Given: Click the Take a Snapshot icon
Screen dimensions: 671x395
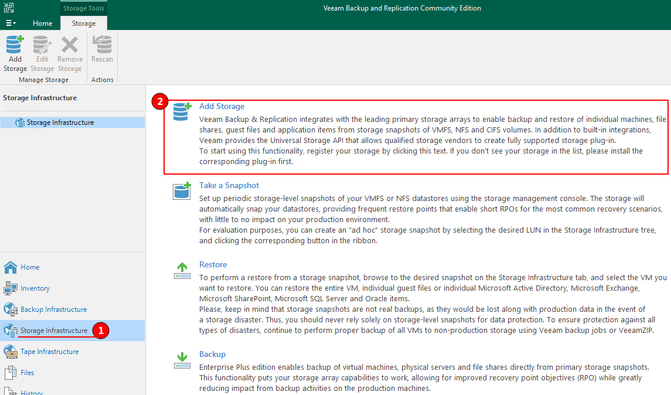Looking at the screenshot, I should tap(182, 191).
